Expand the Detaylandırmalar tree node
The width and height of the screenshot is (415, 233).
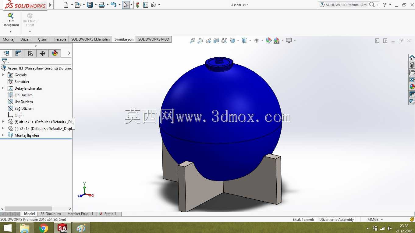3,88
